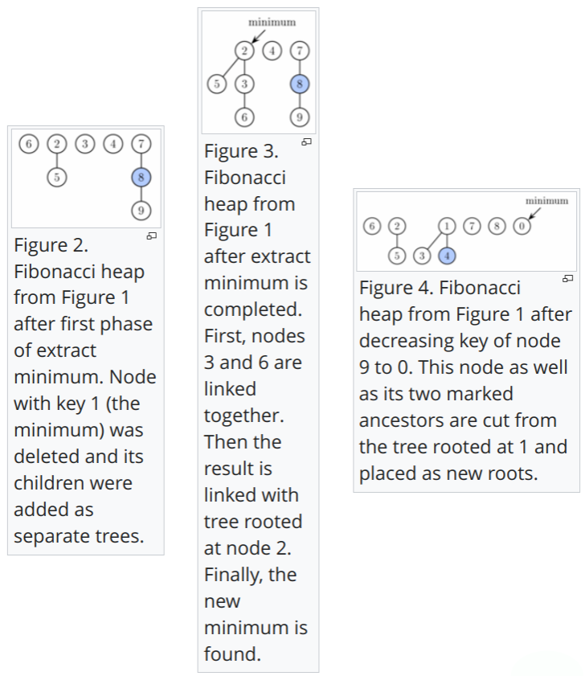The height and width of the screenshot is (676, 585).
Task: Select node 6 at bottom of Figure 3
Action: click(244, 116)
